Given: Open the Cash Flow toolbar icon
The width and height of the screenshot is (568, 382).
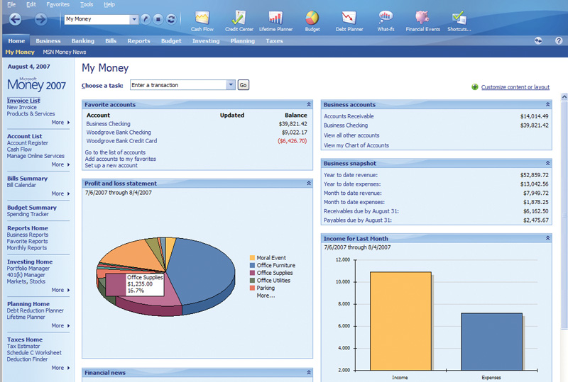Looking at the screenshot, I should [x=202, y=18].
